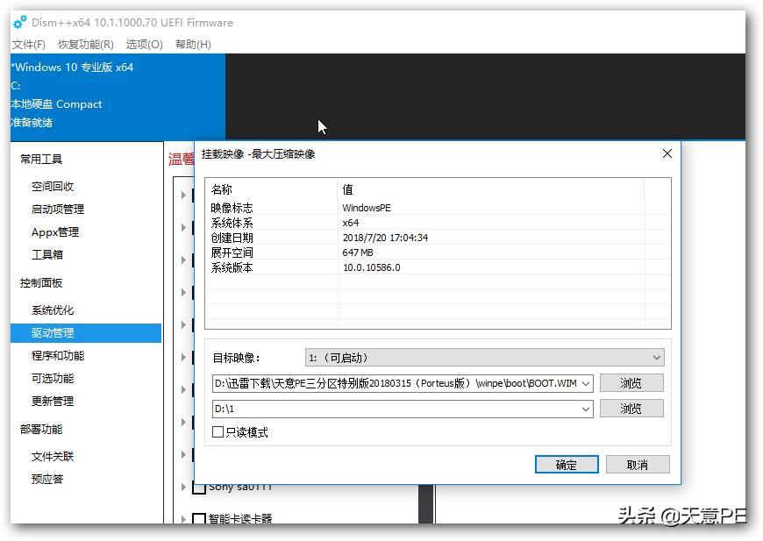Enable the 只读模式 read-only checkbox

(x=217, y=431)
